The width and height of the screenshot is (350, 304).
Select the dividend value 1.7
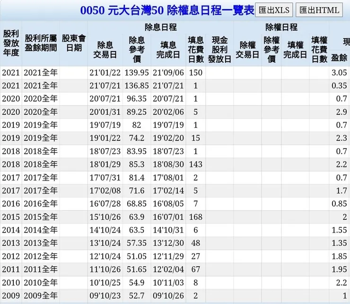341,191
